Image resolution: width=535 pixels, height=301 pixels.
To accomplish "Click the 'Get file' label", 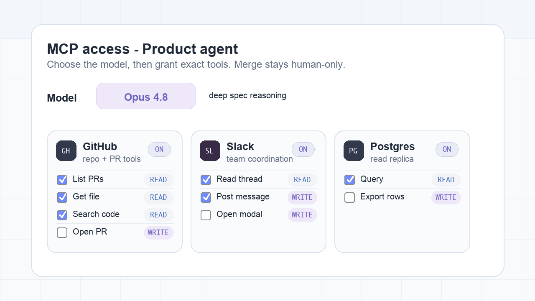I will (86, 196).
